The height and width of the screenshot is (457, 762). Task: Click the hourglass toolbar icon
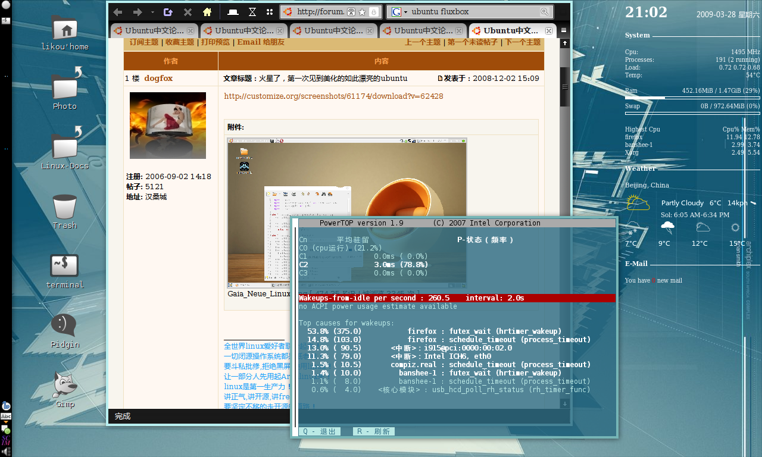coord(252,12)
